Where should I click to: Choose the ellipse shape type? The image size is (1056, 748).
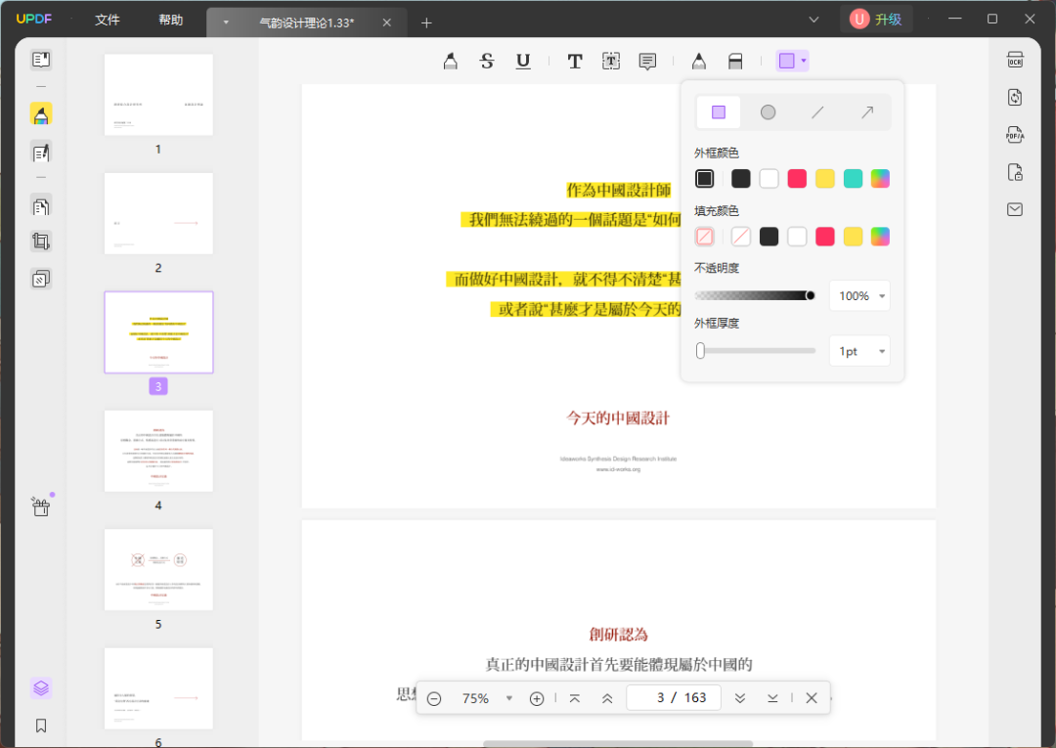click(769, 112)
